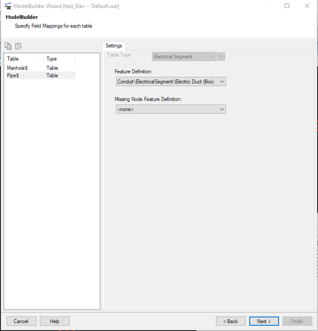Click the arrow button beside Table Type
The width and height of the screenshot is (318, 331).
221,57
